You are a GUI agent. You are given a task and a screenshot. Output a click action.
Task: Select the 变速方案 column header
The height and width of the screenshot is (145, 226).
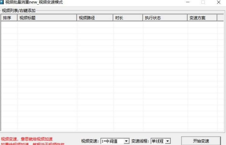[202, 18]
